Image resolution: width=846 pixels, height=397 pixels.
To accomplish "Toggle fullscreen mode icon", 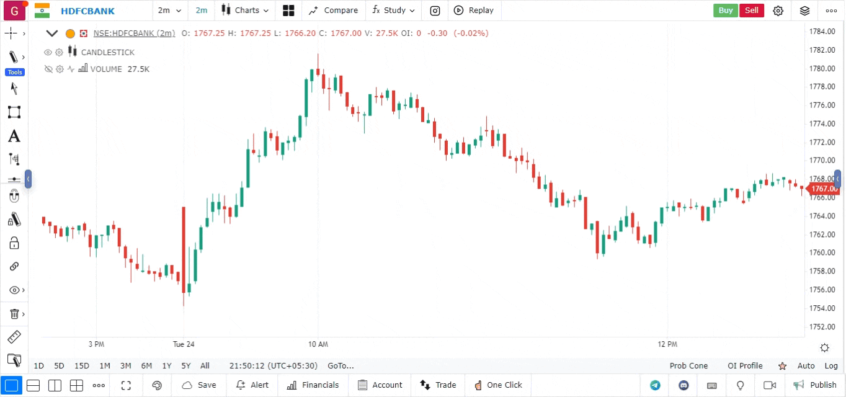I will [x=126, y=385].
